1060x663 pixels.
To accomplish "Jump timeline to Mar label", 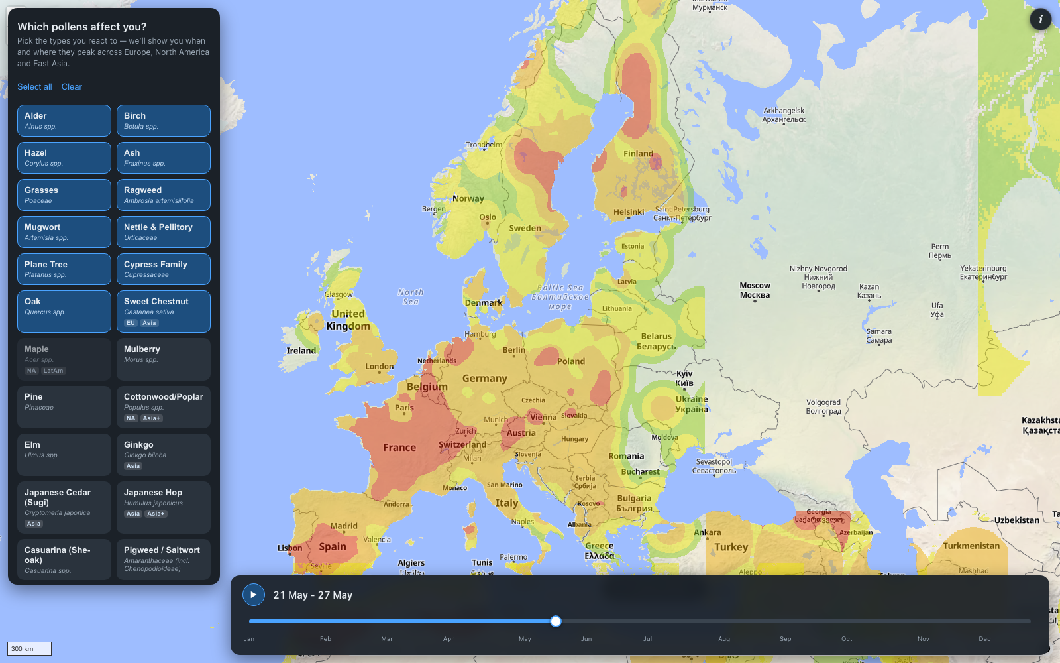I will pos(387,639).
